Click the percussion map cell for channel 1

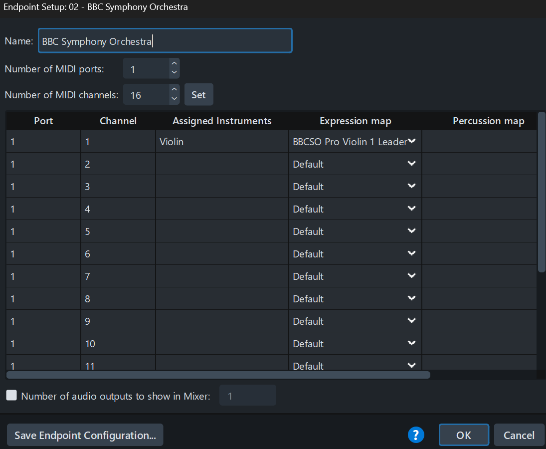480,141
